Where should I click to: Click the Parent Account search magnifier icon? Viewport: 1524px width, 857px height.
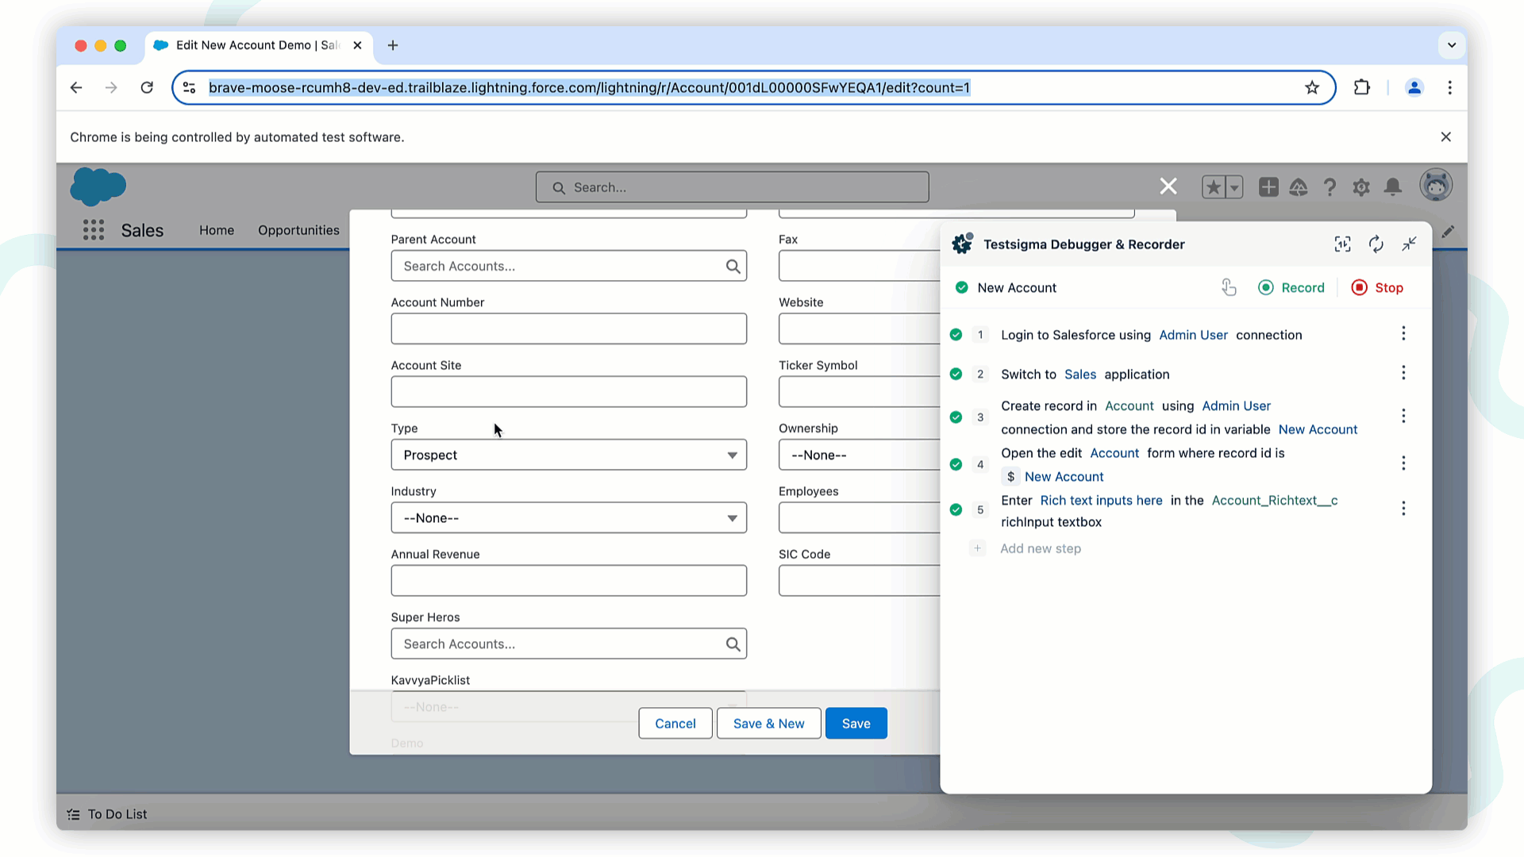point(733,267)
